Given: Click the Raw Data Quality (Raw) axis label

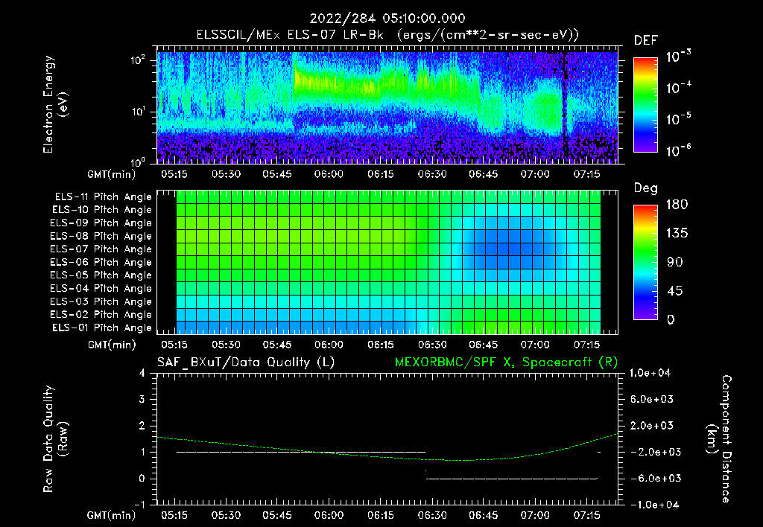Looking at the screenshot, I should click(55, 439).
